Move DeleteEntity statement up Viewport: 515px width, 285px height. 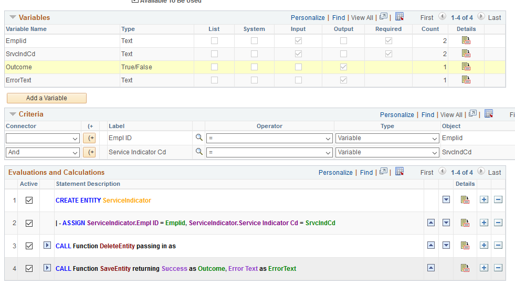pyautogui.click(x=431, y=245)
